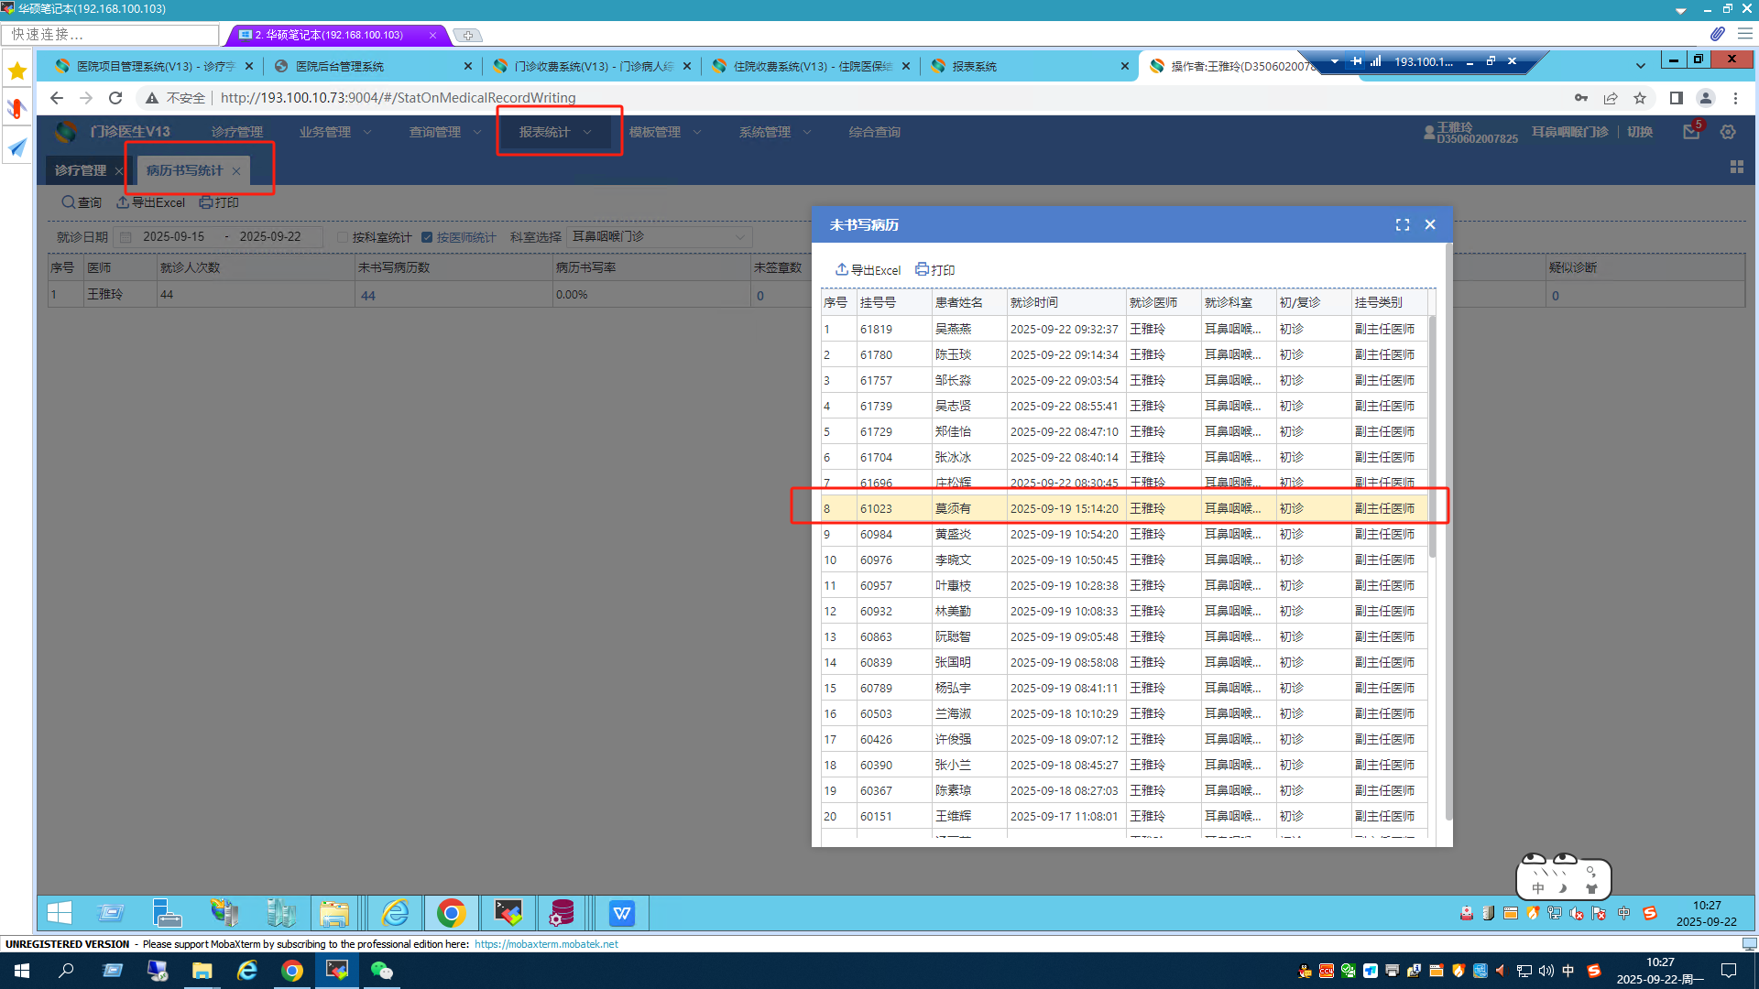Open the settings gear in the app header
This screenshot has width=1759, height=989.
1728,133
